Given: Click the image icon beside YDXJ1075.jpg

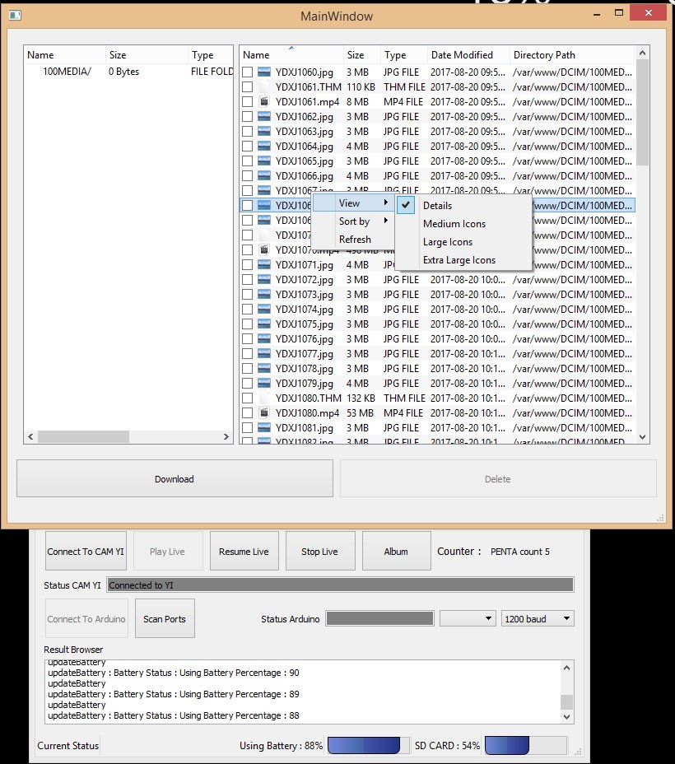Looking at the screenshot, I should click(264, 324).
